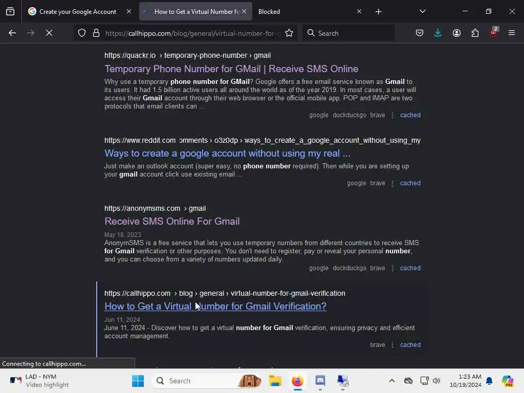
Task: Open more options dots for callhippo result
Action: click(392, 345)
